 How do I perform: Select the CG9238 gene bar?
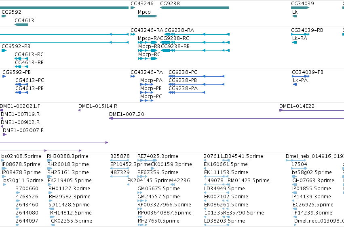[x=194, y=8]
